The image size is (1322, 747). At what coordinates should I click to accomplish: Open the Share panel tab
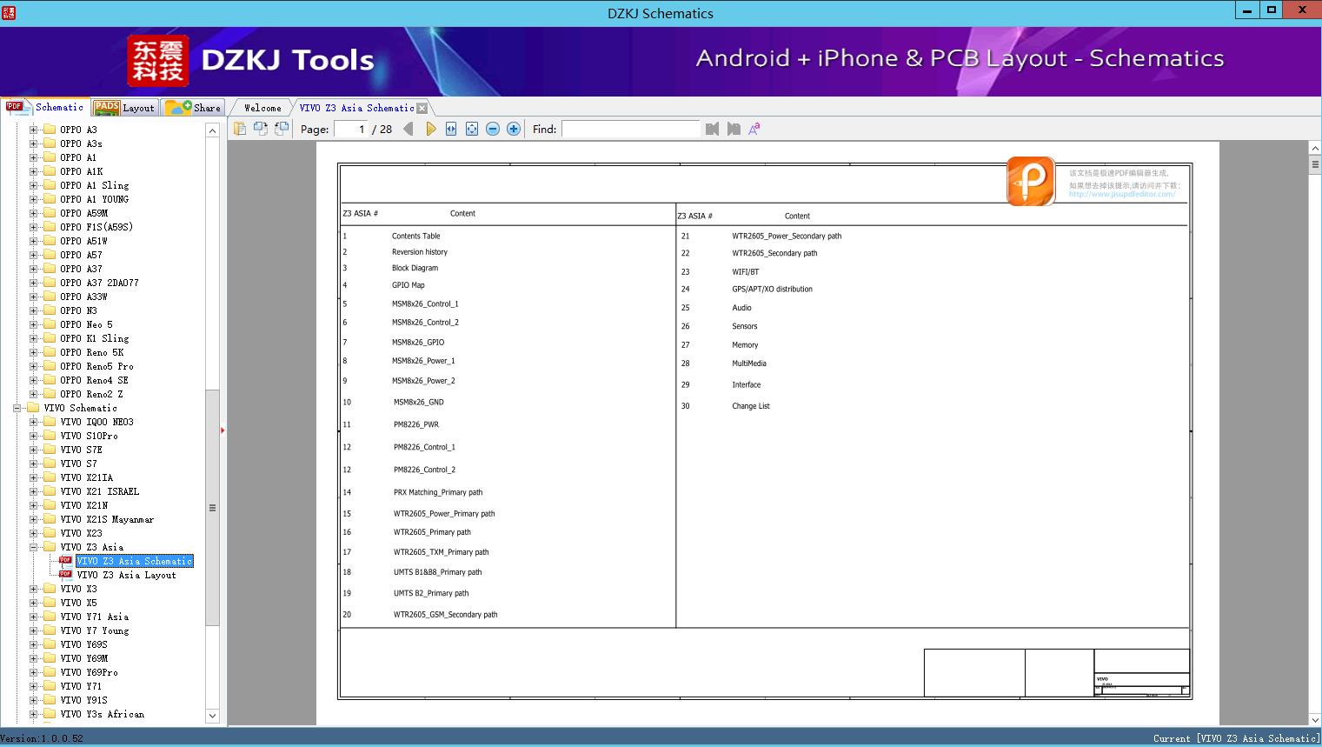(193, 108)
